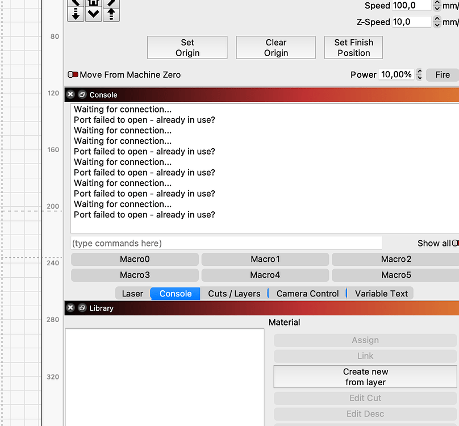Screen dimensions: 459x426
Task: Click the Home icon to home the laser
Action: (92, 3)
